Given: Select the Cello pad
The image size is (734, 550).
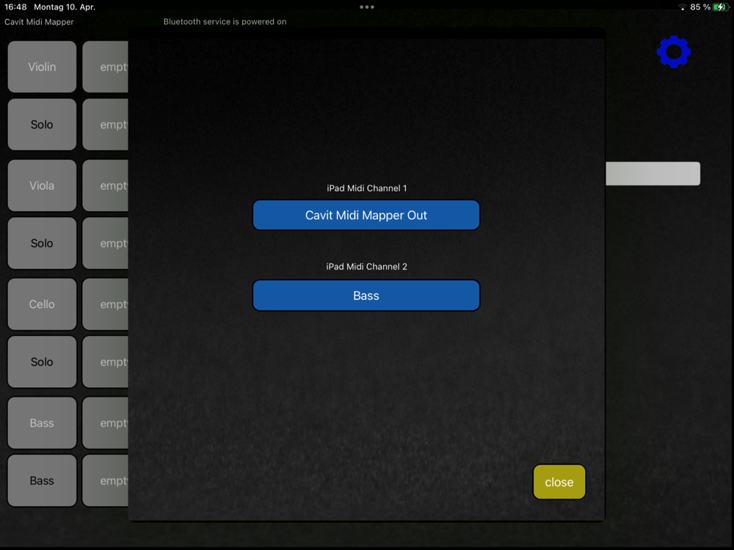Looking at the screenshot, I should [42, 304].
